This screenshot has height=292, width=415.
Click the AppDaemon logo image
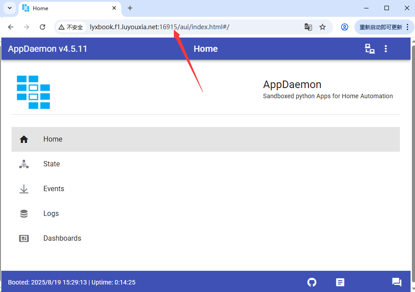[33, 92]
